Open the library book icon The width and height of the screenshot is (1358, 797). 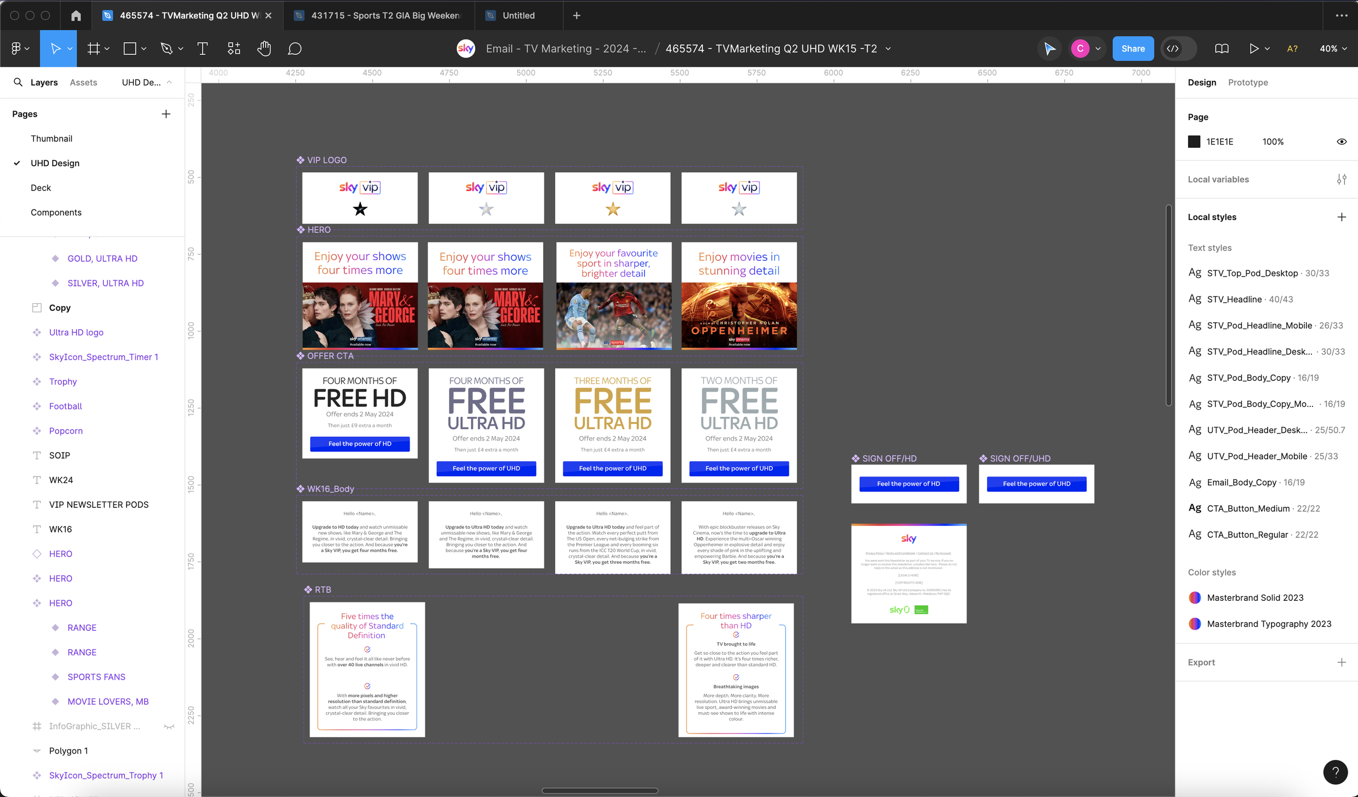(1222, 49)
